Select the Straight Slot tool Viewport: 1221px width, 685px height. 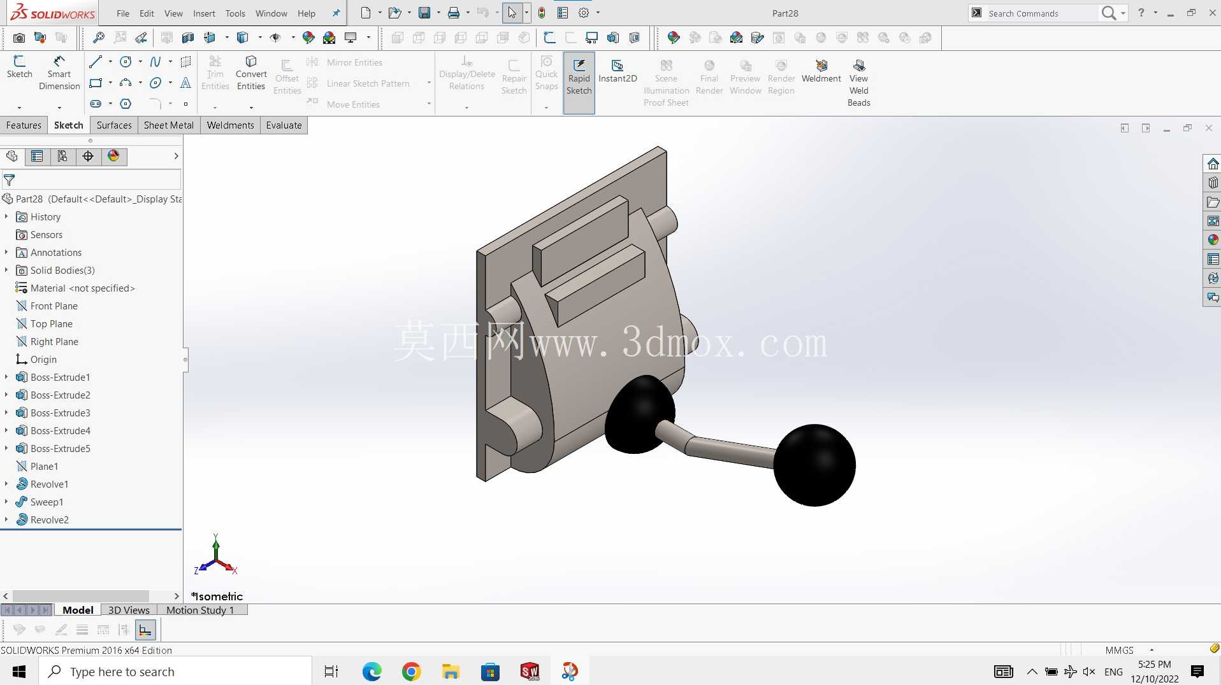96,104
